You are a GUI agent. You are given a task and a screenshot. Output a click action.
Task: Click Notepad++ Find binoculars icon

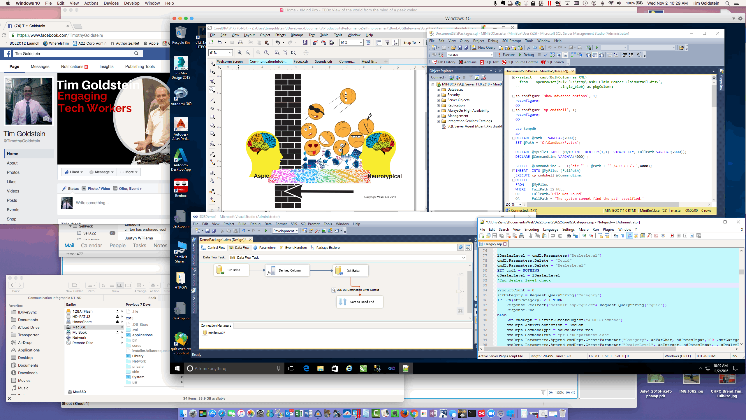pos(569,236)
